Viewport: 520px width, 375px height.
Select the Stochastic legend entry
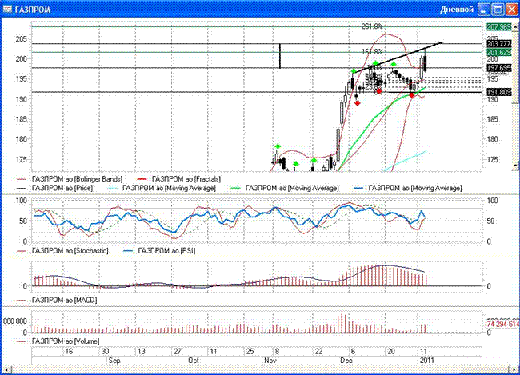coord(62,250)
